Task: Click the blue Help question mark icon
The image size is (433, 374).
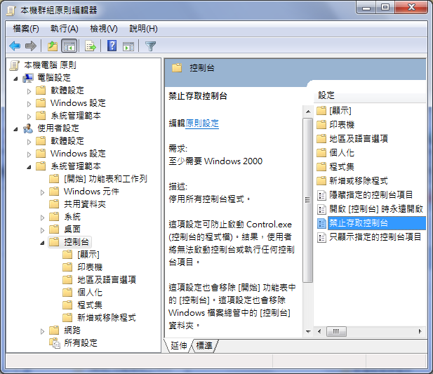Action: click(x=112, y=46)
